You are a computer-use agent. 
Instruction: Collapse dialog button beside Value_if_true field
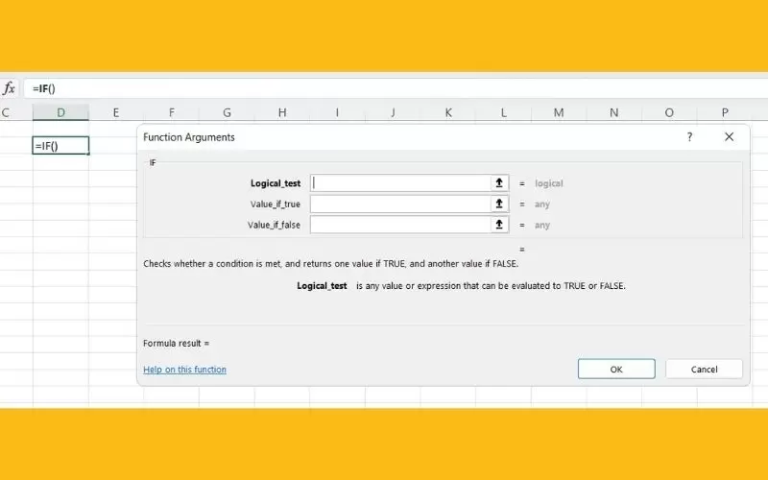point(499,204)
